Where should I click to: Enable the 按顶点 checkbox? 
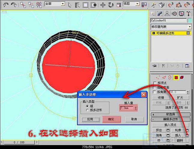155,83
